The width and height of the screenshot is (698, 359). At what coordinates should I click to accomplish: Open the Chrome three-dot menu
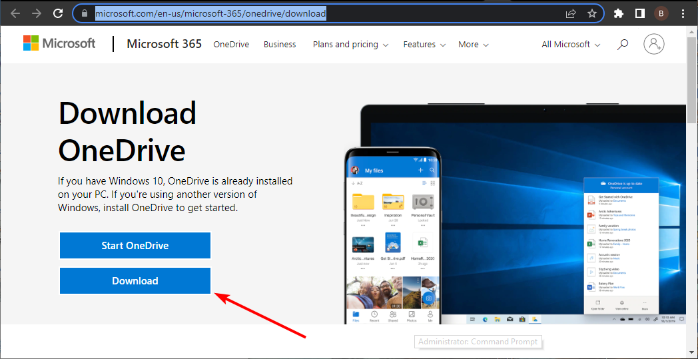coord(683,14)
